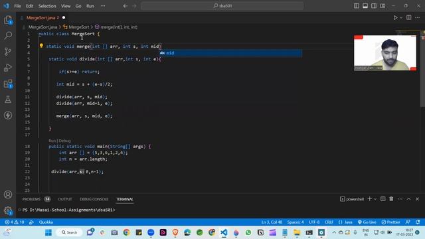Open the Extensions view

point(8,84)
